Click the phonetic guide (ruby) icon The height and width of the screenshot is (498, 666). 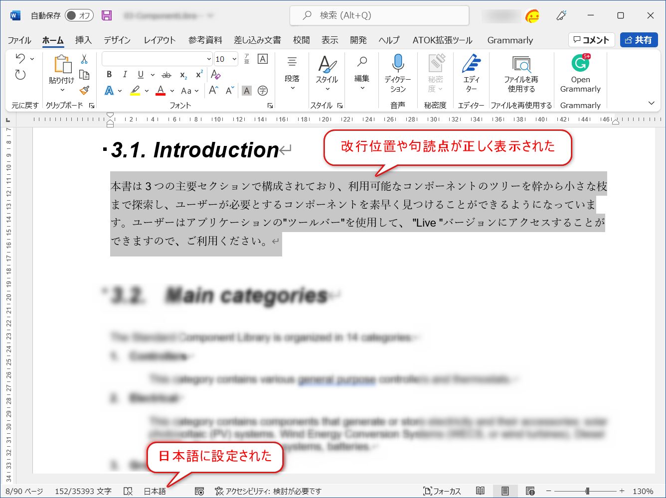pyautogui.click(x=247, y=59)
